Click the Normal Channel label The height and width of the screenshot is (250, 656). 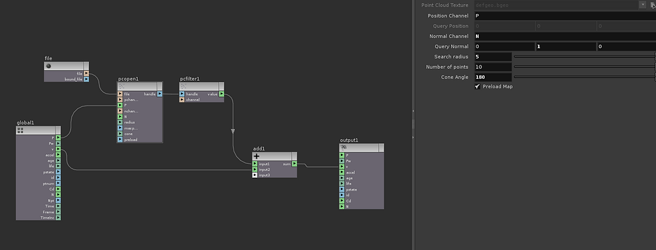pyautogui.click(x=449, y=36)
